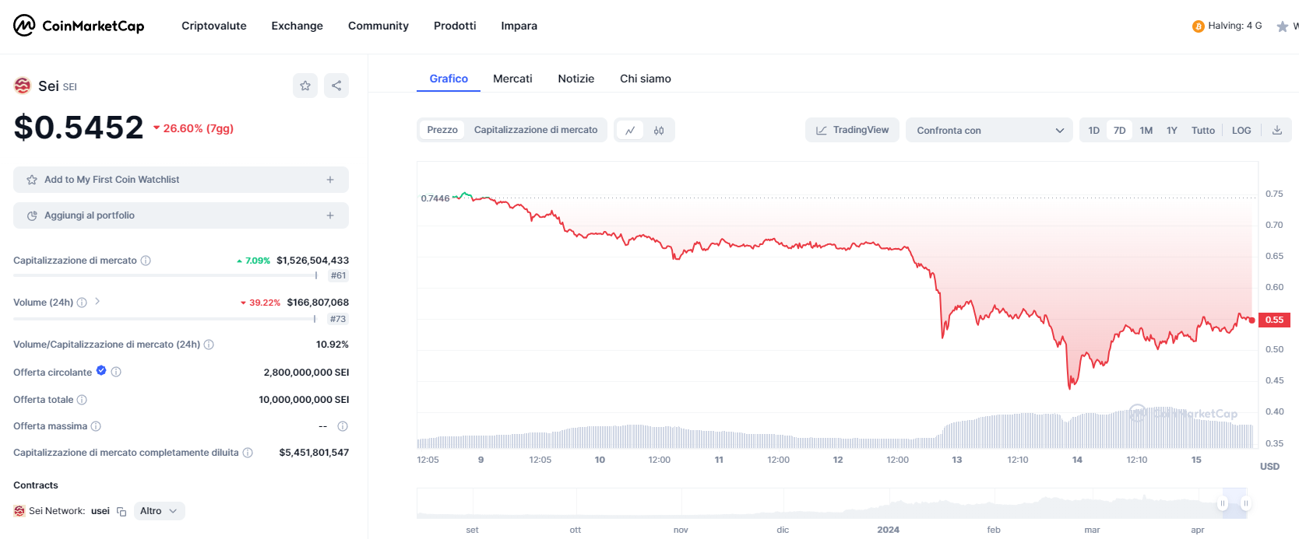Click the star watchlist icon beside Sei
1299x539 pixels.
[305, 86]
